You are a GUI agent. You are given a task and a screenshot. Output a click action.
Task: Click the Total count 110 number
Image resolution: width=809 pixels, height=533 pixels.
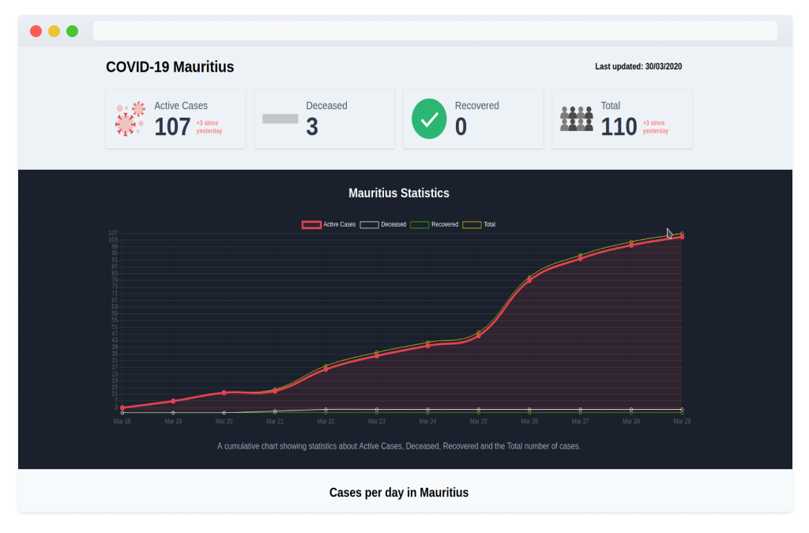coord(619,127)
